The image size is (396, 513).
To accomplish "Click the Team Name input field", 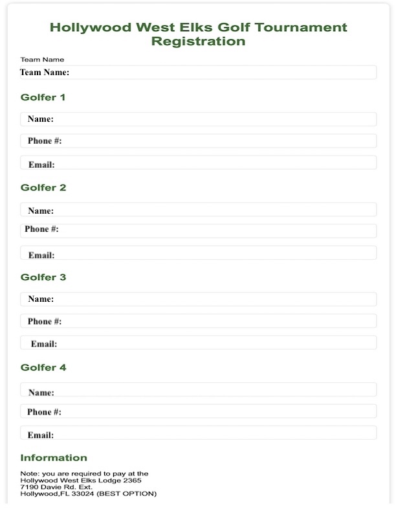I will pos(199,73).
